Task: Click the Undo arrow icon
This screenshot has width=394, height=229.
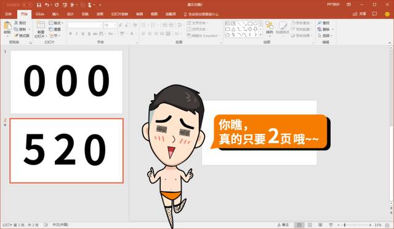Action: [x=47, y=5]
